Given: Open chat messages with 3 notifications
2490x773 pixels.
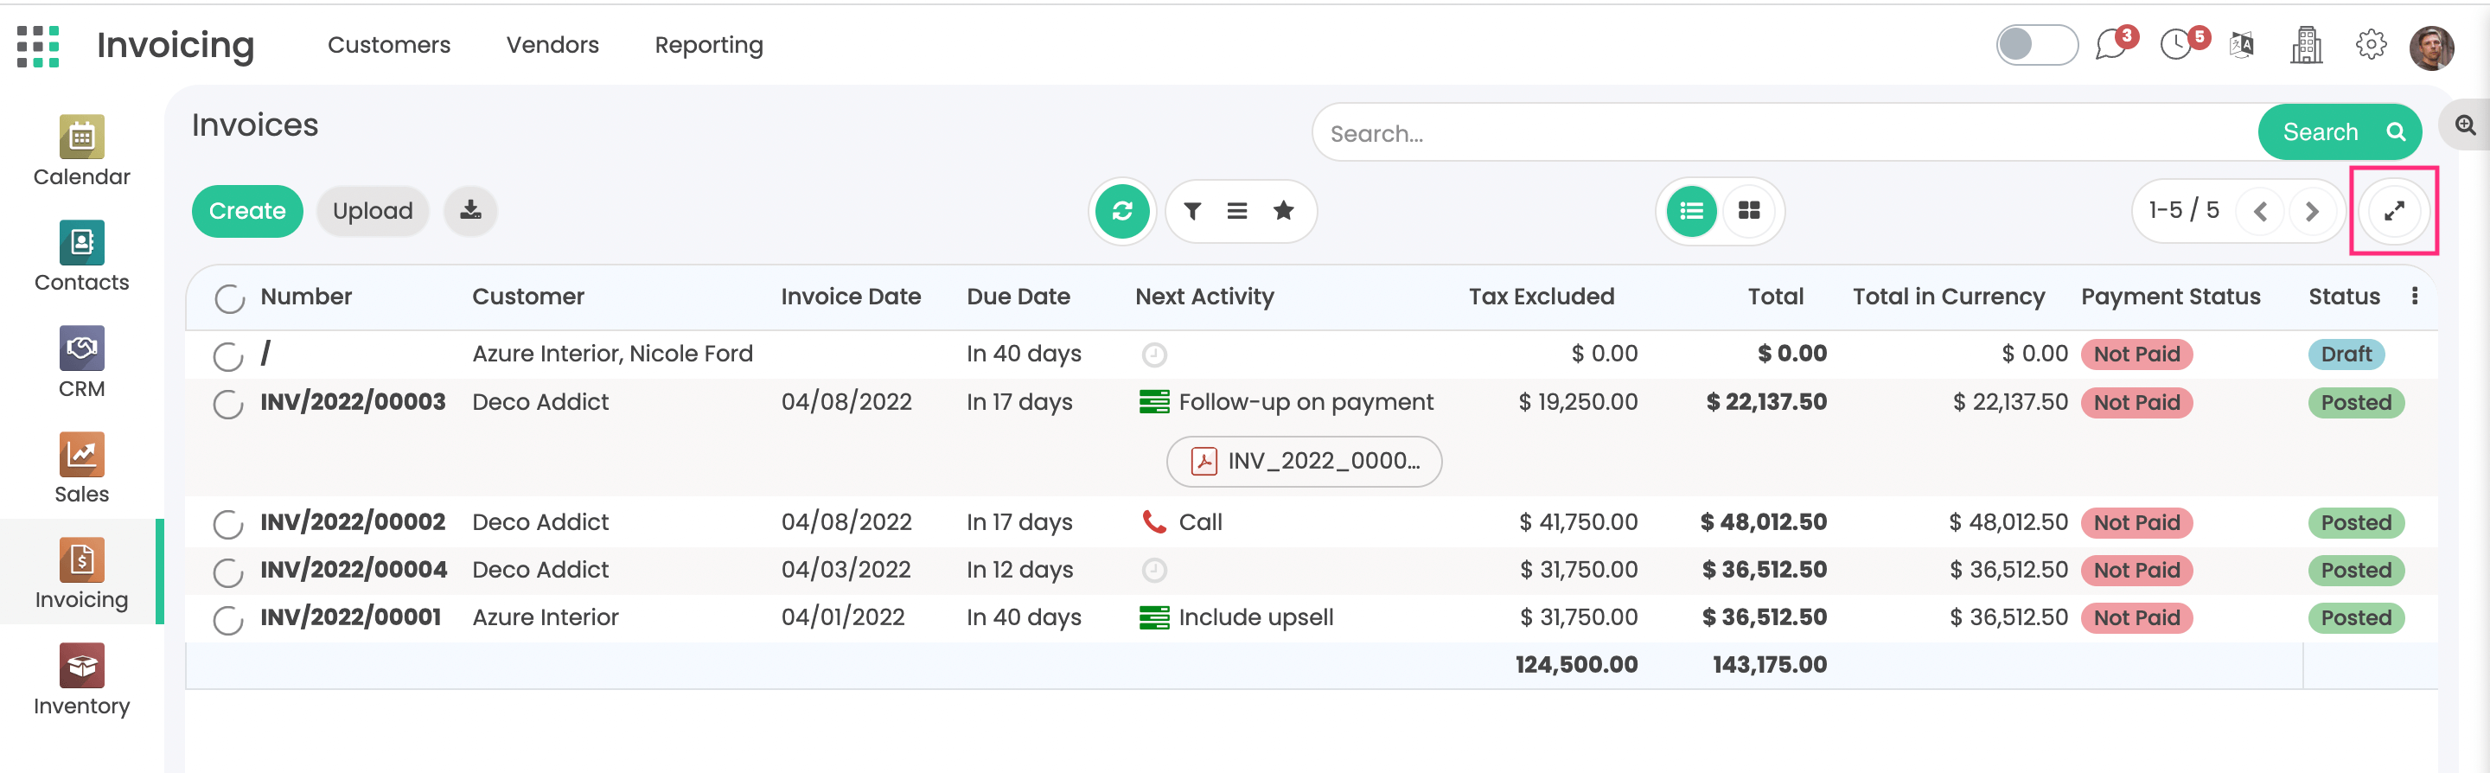Looking at the screenshot, I should point(2111,44).
